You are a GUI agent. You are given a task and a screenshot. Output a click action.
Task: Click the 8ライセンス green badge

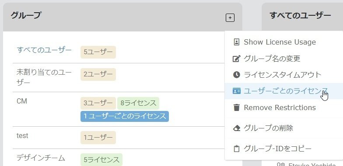138,103
